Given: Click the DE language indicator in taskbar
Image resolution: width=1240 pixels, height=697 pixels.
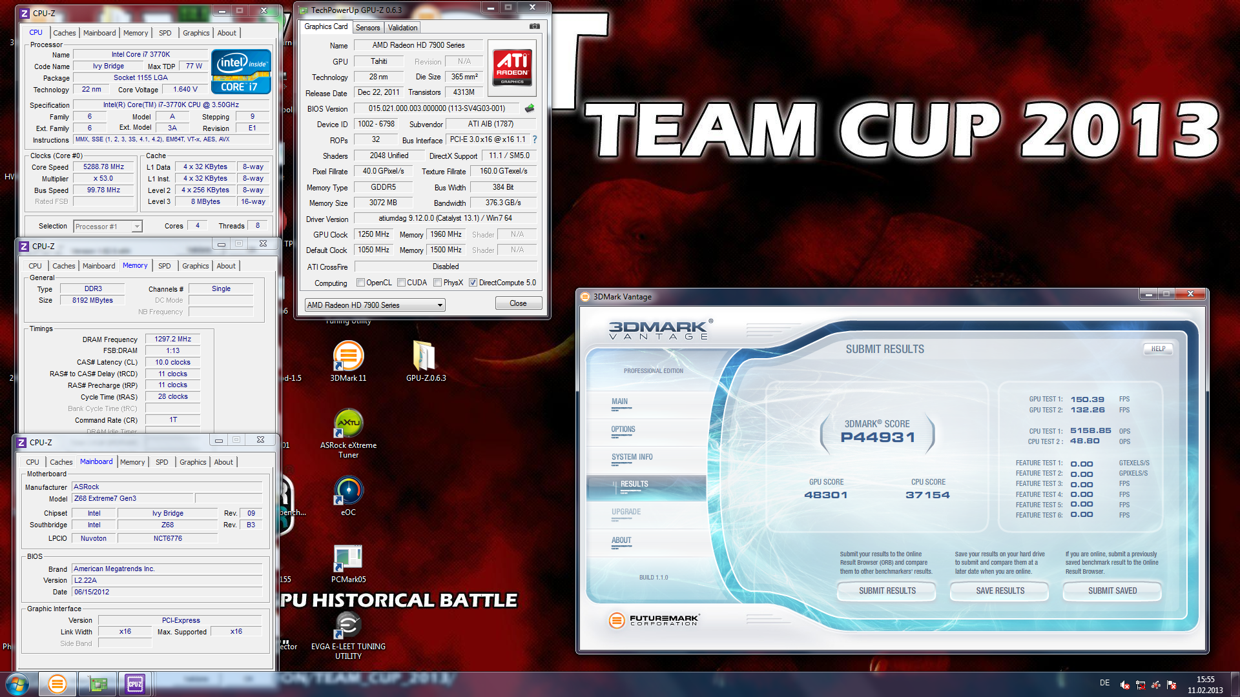Looking at the screenshot, I should pos(1105,683).
